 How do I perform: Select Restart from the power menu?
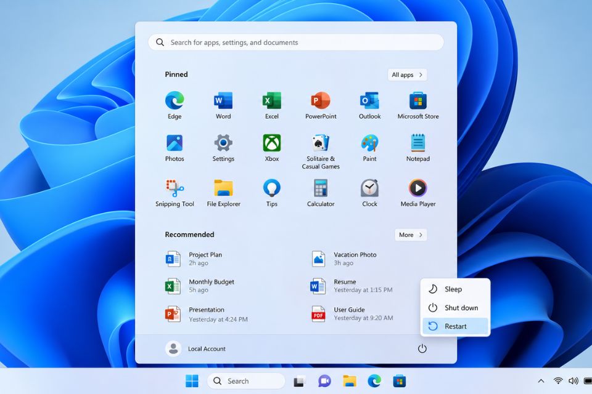point(455,326)
